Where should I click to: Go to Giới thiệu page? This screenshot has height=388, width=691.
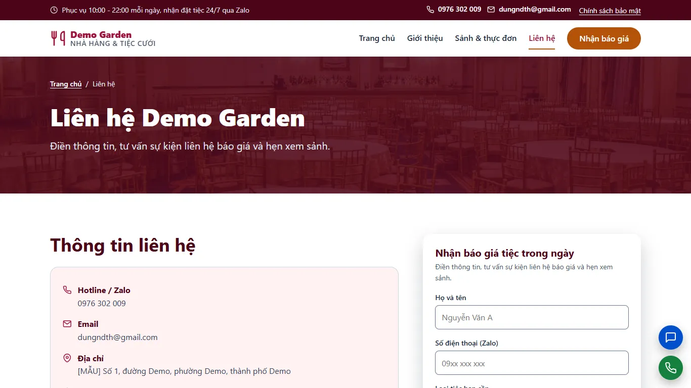coord(425,38)
